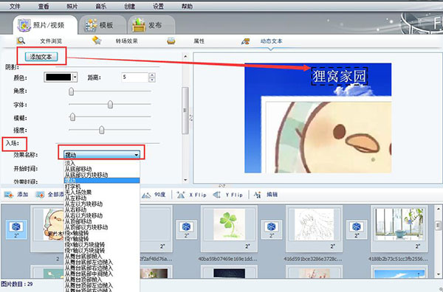Click the 角度 slider handle
This screenshot has width=443, height=292.
click(x=71, y=91)
